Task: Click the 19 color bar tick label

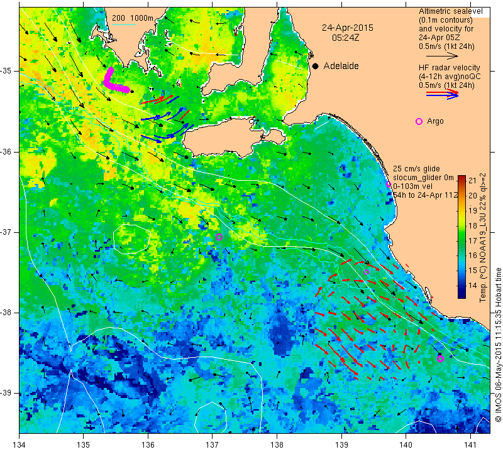Action: (473, 210)
